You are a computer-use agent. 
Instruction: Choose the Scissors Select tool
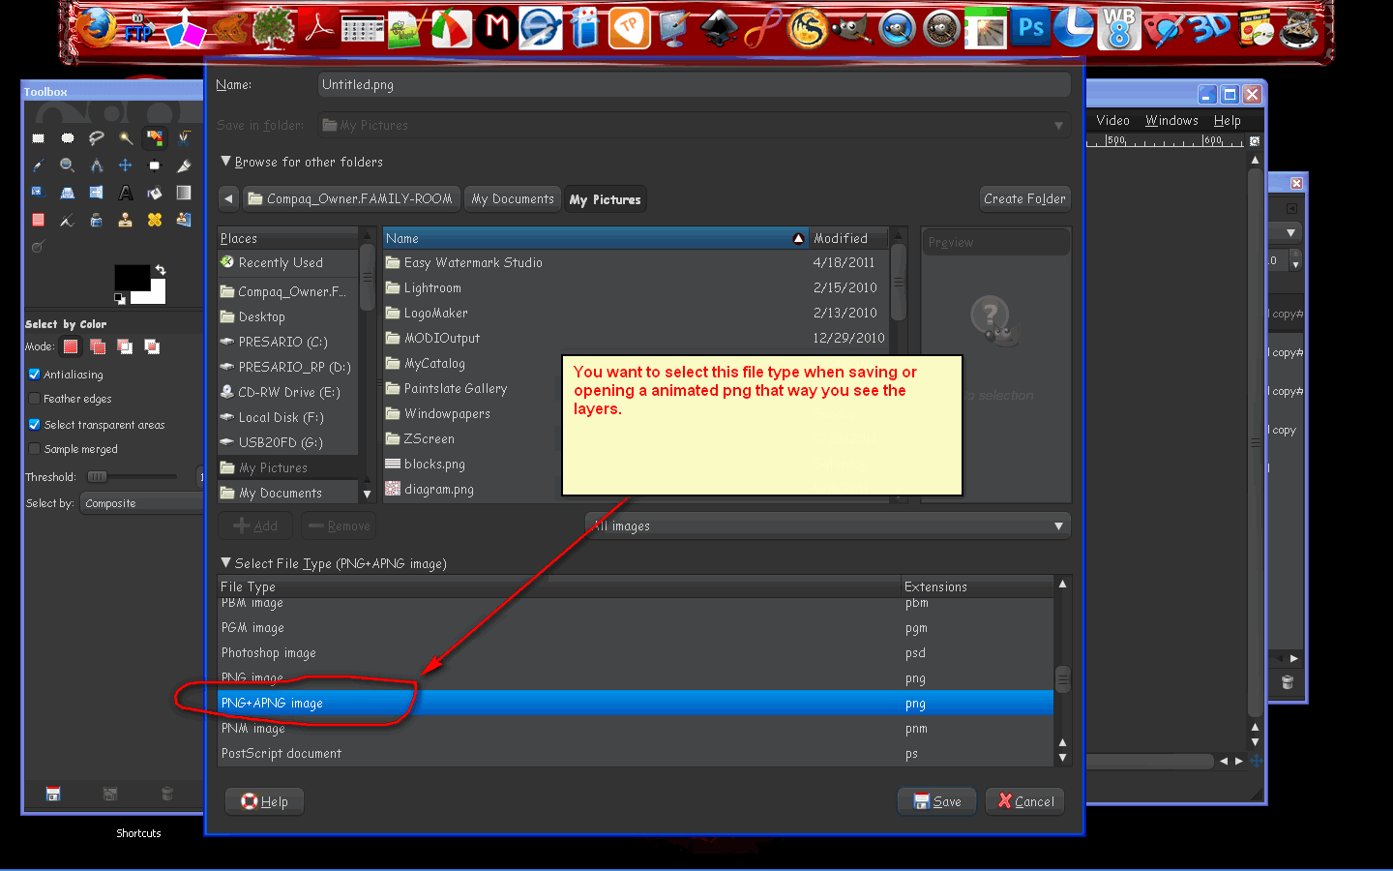click(x=184, y=138)
